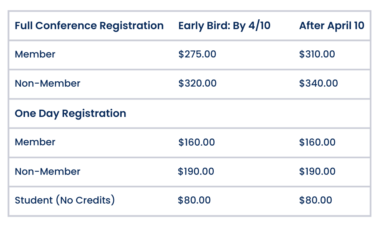The width and height of the screenshot is (379, 227).
Task: Click the $275.00 early bird member price
Action: coord(197,54)
